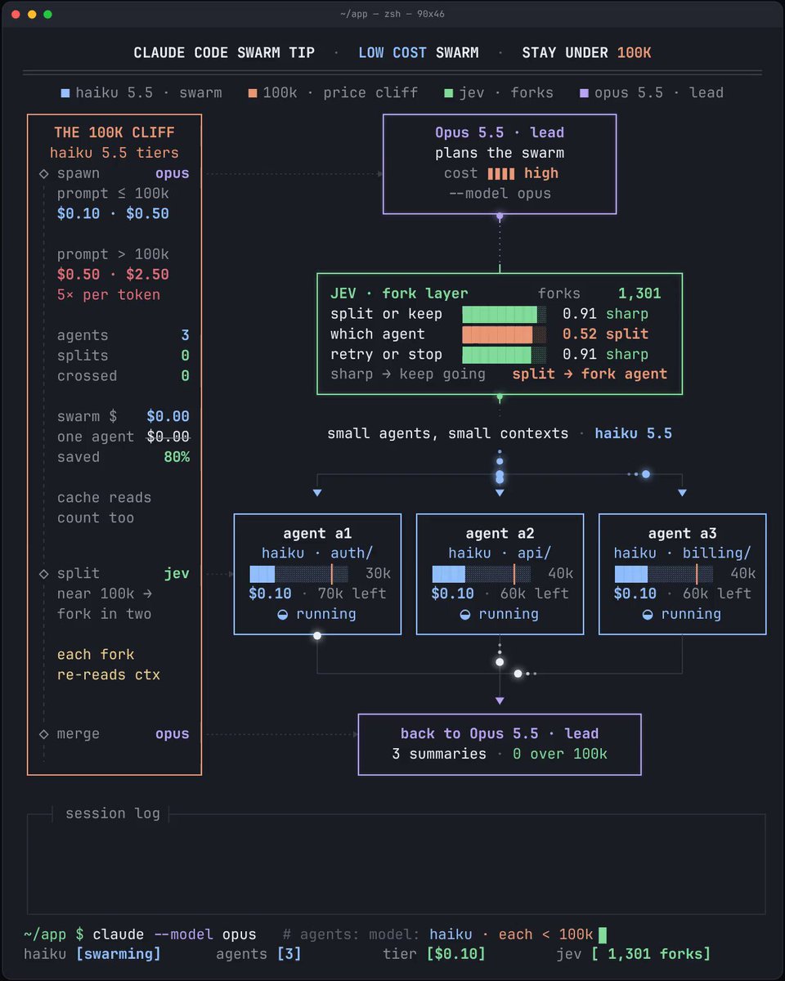Image resolution: width=785 pixels, height=981 pixels.
Task: Click the running status icon under agent a3
Action: [x=648, y=615]
